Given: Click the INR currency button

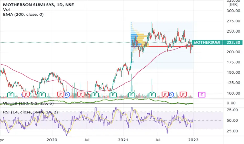Looking at the screenshot, I should click(x=234, y=4).
